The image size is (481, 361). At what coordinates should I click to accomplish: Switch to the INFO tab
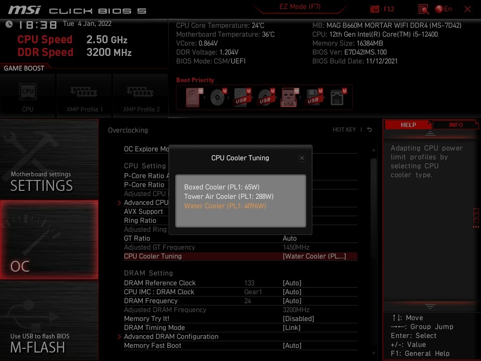point(456,125)
